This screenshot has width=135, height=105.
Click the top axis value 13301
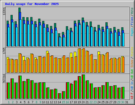tap(4, 11)
